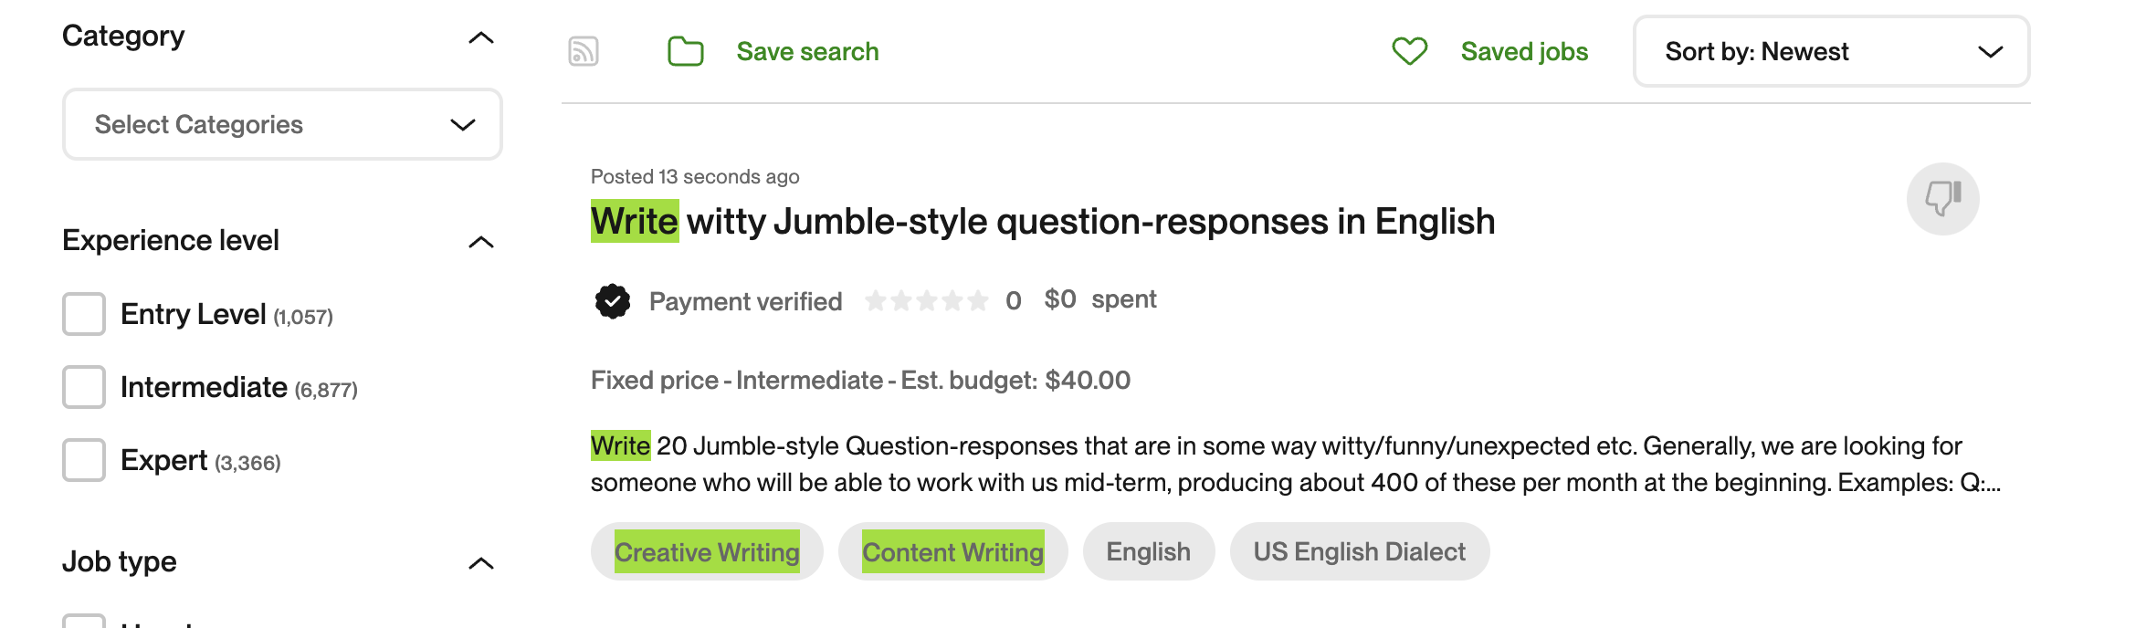Select the Expert experience level checkbox
This screenshot has height=628, width=2146.
83,460
